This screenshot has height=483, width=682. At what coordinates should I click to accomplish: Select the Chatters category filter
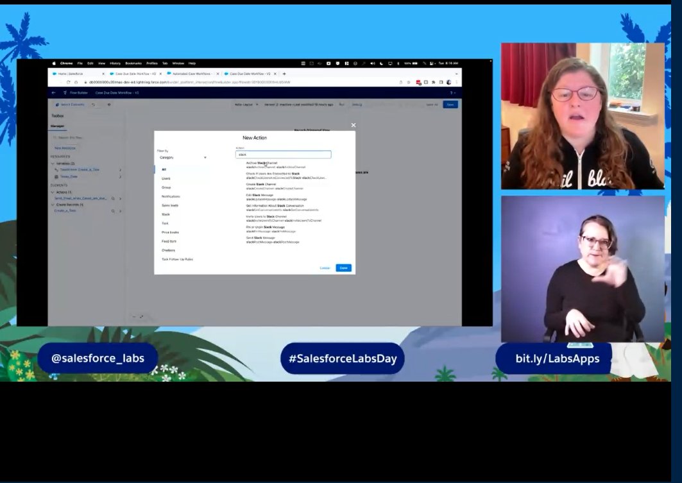coord(168,250)
